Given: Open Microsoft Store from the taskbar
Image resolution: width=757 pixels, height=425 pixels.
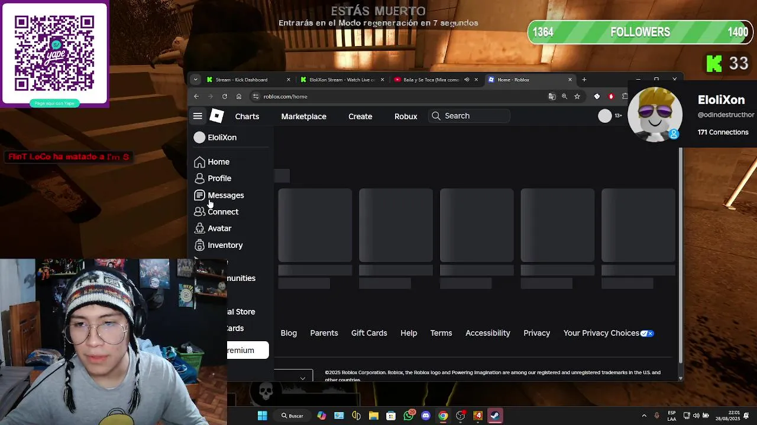Looking at the screenshot, I should (x=391, y=416).
